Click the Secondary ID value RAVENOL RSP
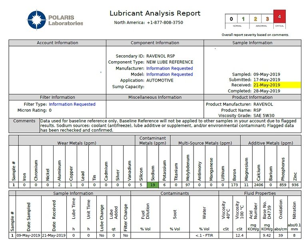305x240 pixels. pyautogui.click(x=160, y=56)
